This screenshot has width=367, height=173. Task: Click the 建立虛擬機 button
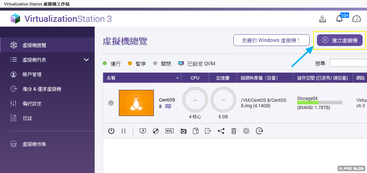340,40
